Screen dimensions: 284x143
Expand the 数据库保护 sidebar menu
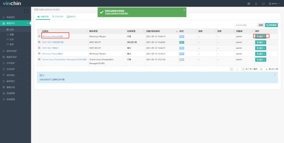[15, 57]
